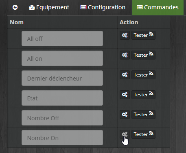
Task: Switch to the Configuration tab
Action: (103, 7)
